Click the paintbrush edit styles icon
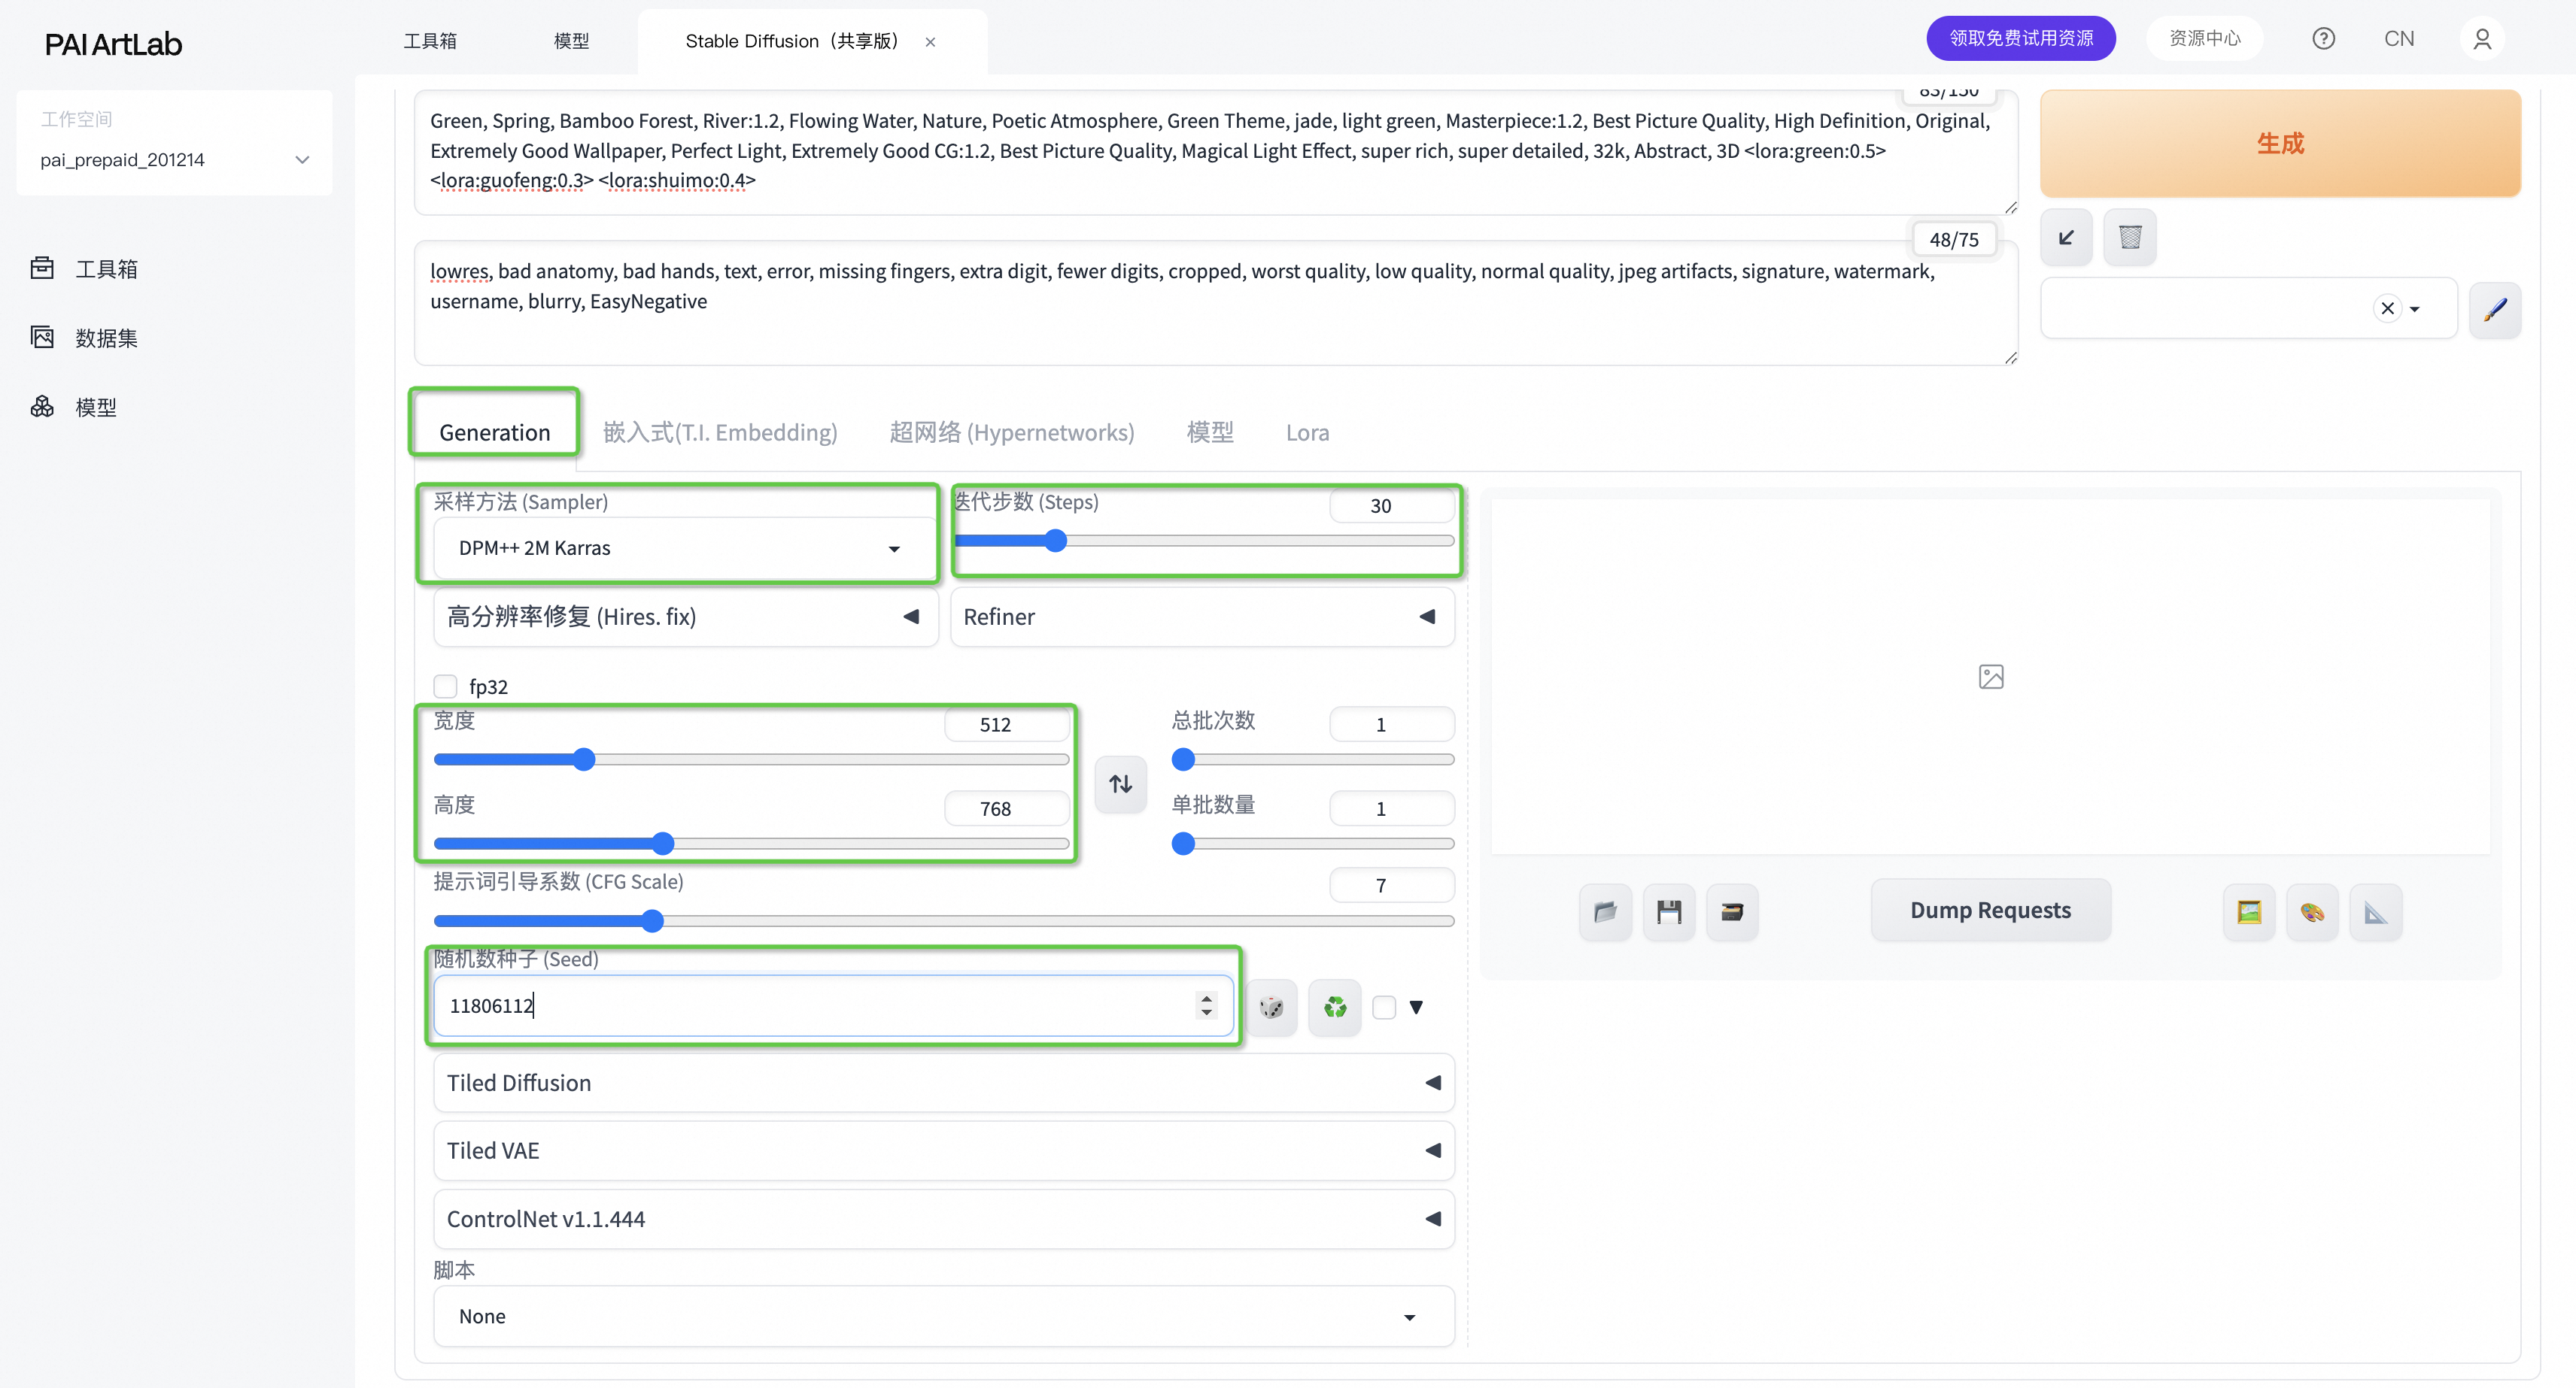Image resolution: width=2576 pixels, height=1388 pixels. (x=2494, y=309)
